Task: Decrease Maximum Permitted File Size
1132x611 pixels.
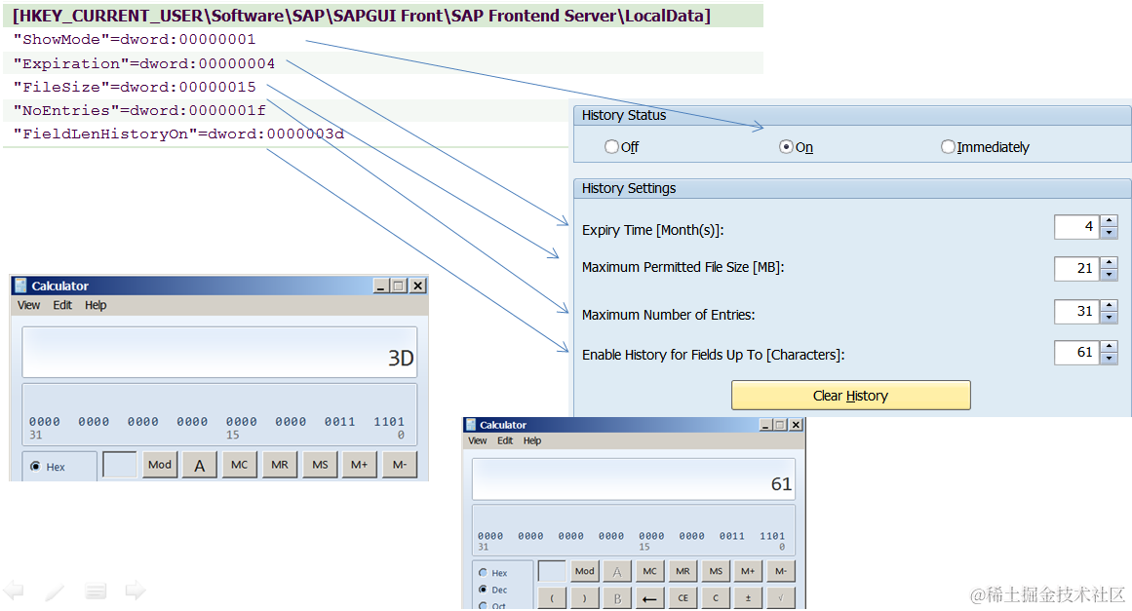Action: 1110,275
